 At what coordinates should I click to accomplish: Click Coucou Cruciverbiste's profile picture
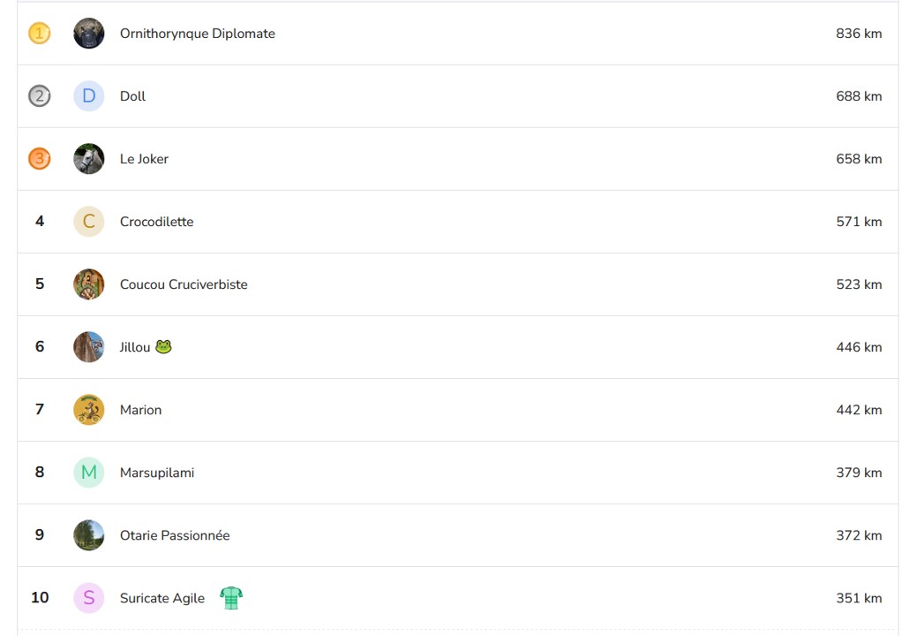(x=88, y=284)
